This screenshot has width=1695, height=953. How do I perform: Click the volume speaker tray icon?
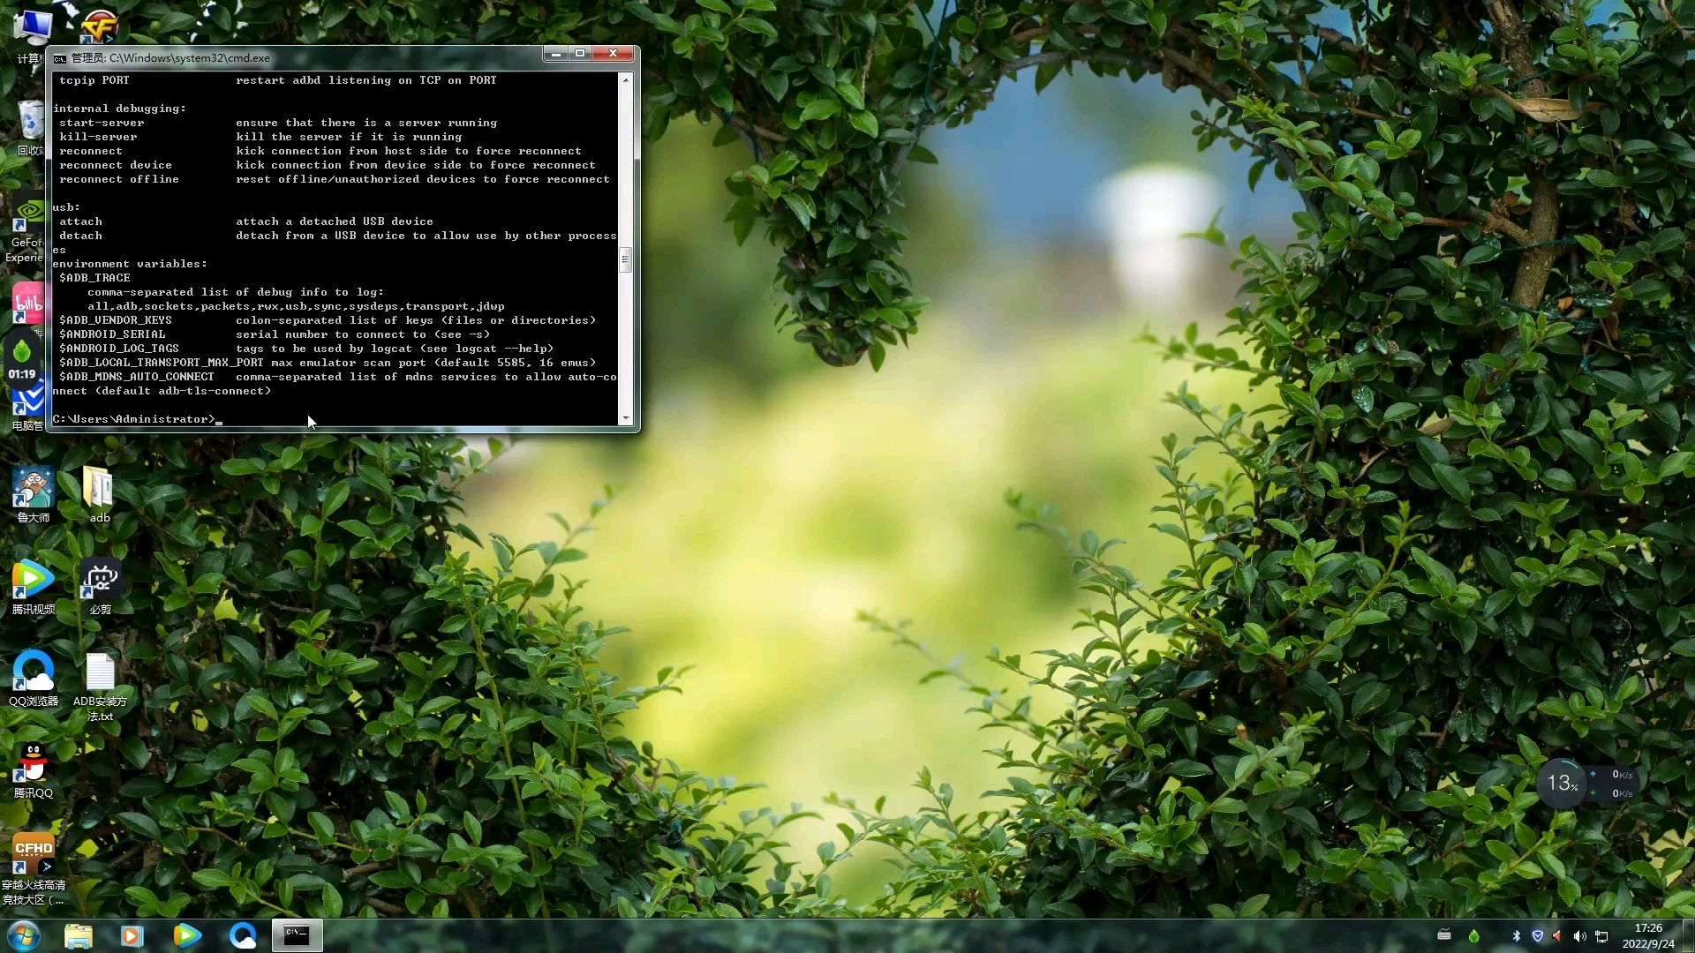[x=1579, y=936]
